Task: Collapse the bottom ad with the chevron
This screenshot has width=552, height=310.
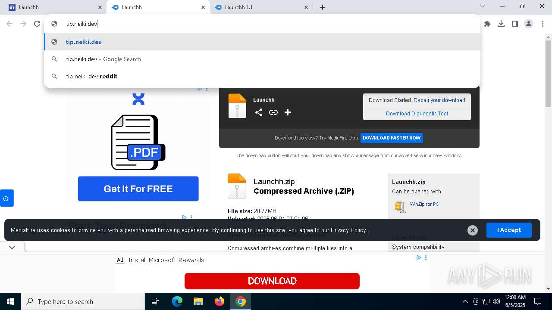Action: pyautogui.click(x=12, y=247)
